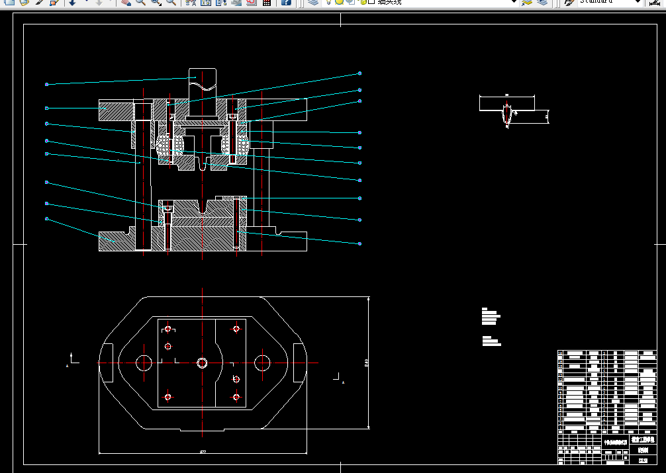Click the greyed-out Redo arrow
666x473 pixels.
click(x=99, y=2)
